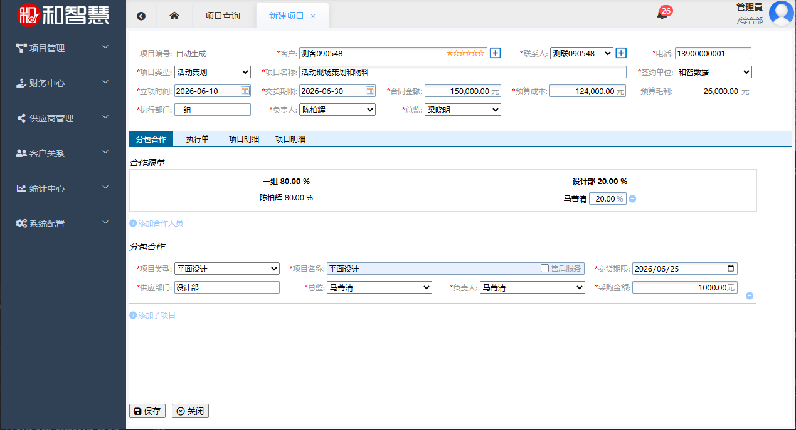The height and width of the screenshot is (430, 796).
Task: Open the first 项目明细 sub-tab
Action: pos(244,139)
